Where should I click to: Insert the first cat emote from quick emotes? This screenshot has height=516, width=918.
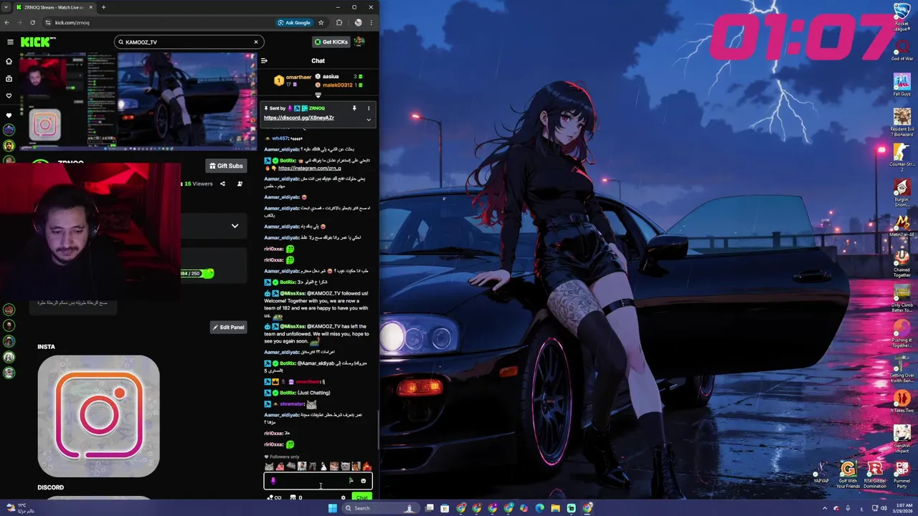click(269, 467)
